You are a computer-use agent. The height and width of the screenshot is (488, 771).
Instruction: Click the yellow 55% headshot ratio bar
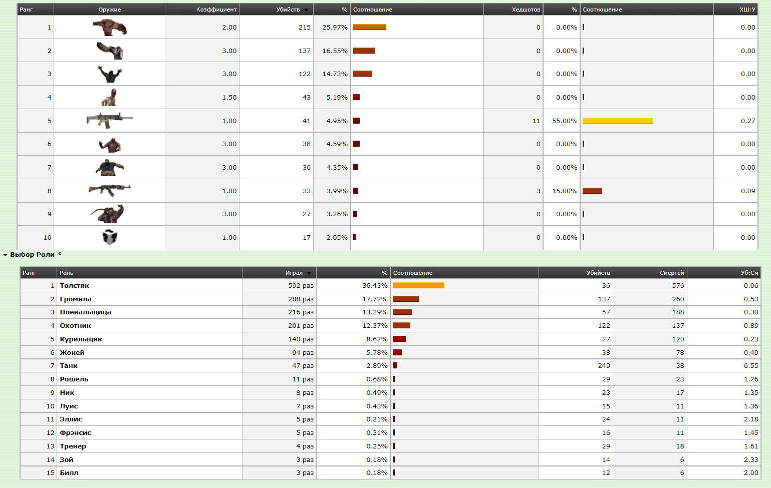click(618, 121)
